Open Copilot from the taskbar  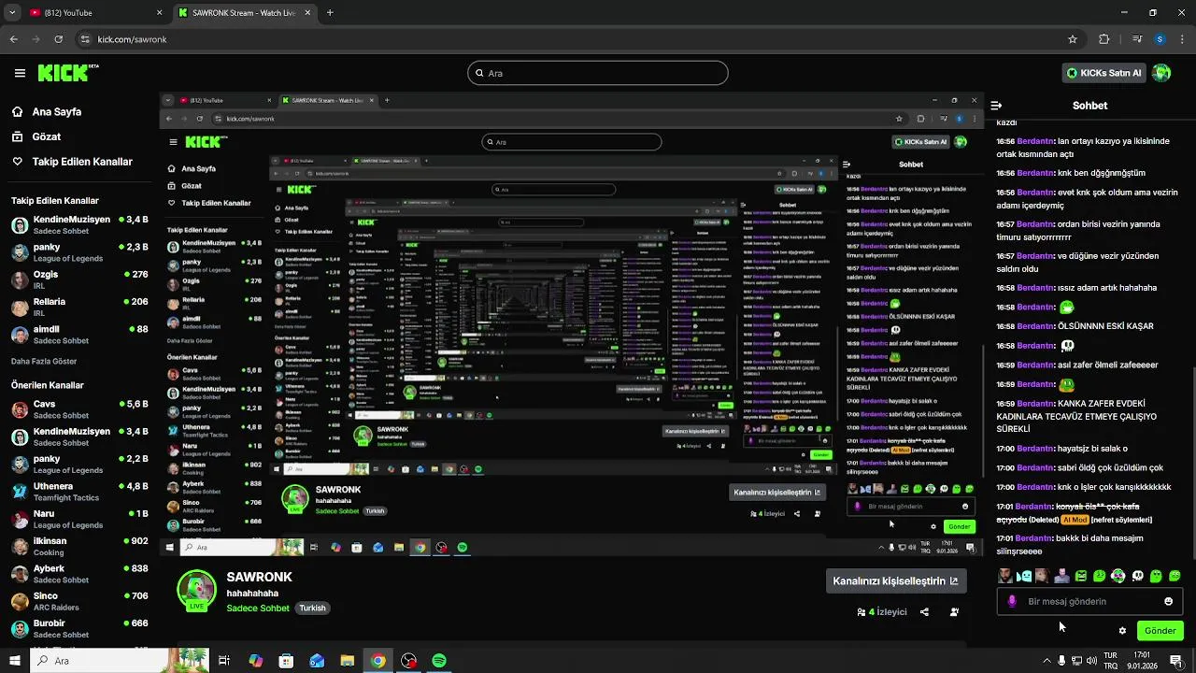coord(256,661)
